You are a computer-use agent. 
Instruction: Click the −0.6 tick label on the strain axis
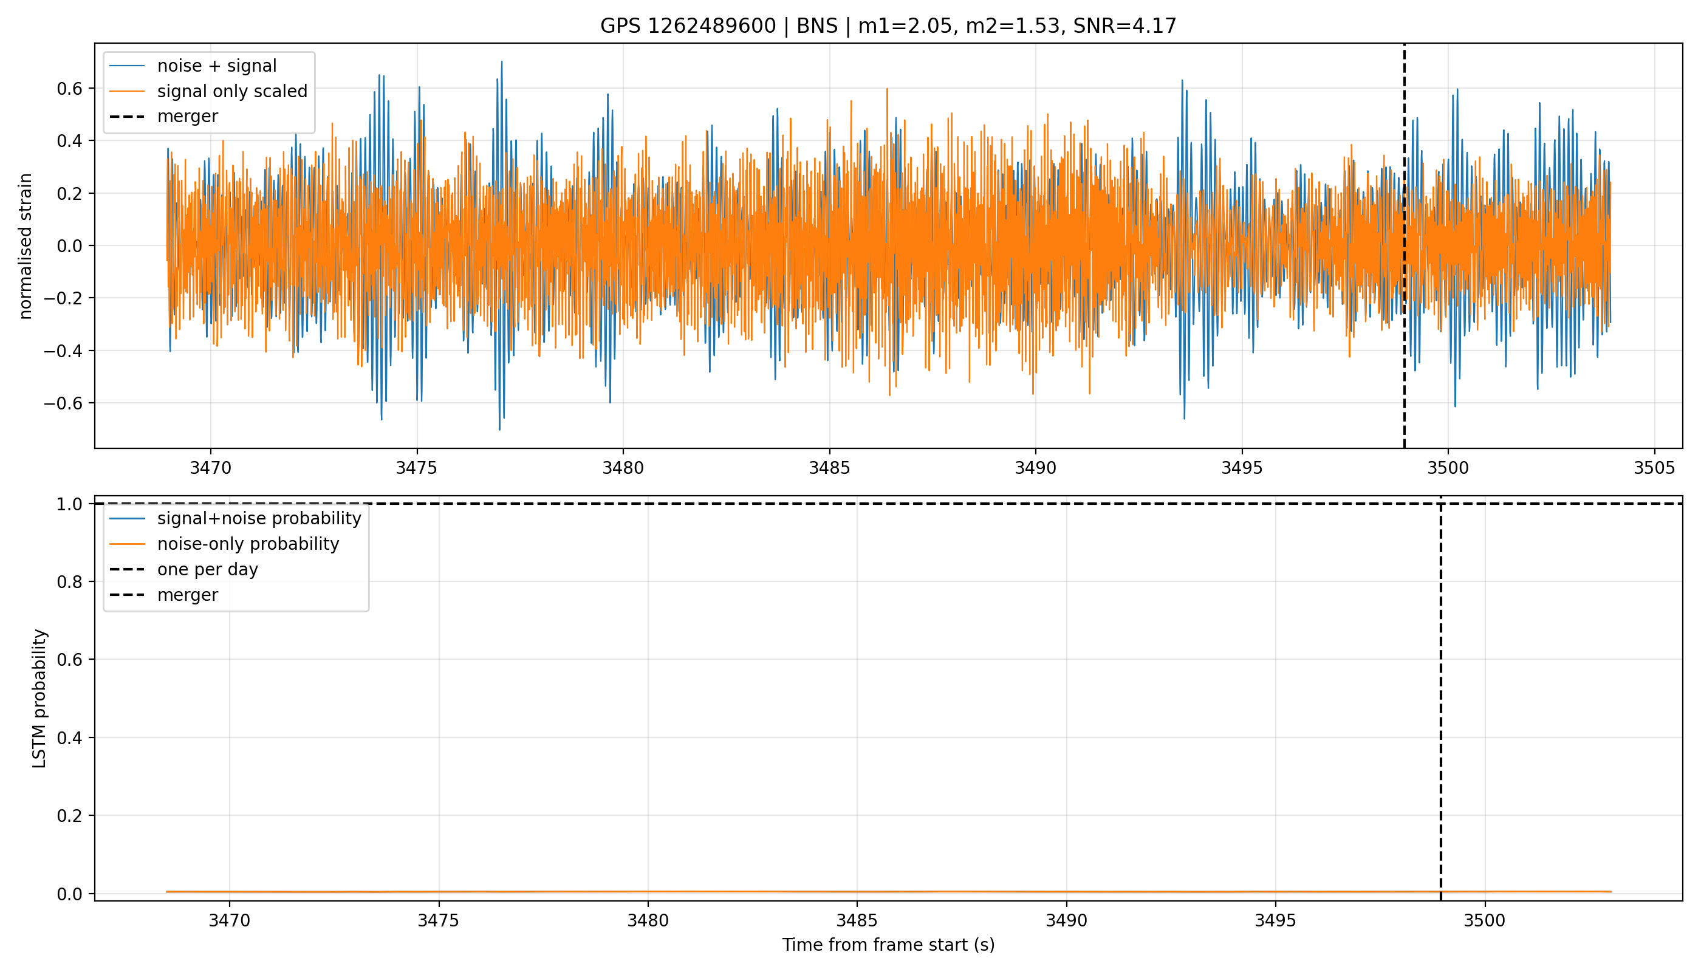tap(63, 403)
